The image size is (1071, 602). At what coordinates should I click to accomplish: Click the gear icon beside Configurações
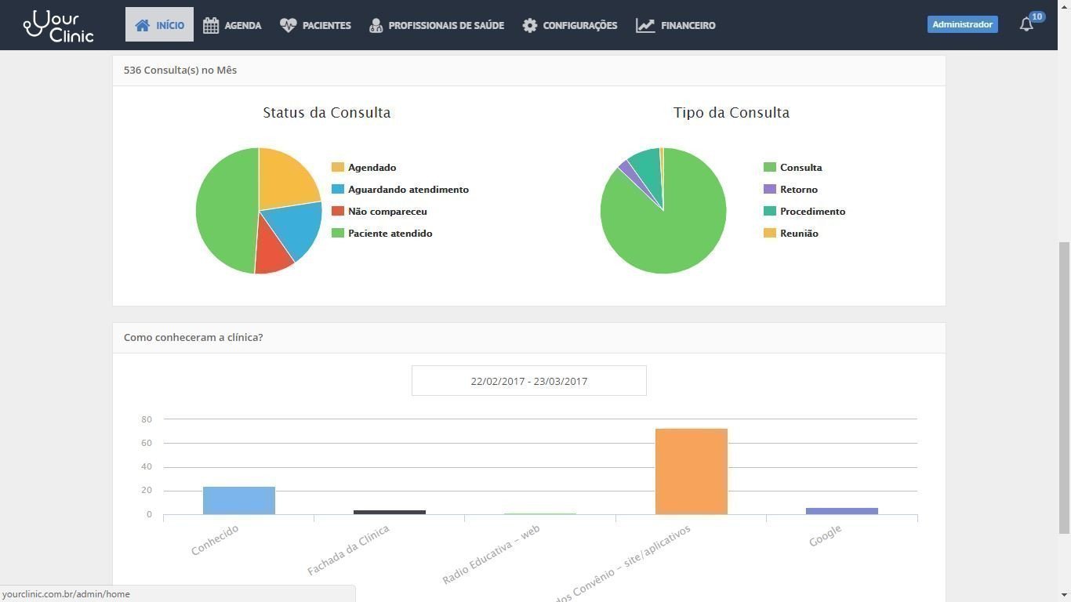530,25
